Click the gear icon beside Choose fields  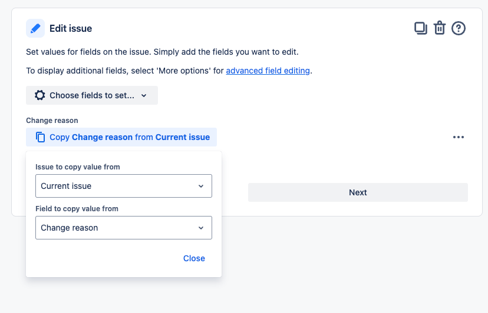40,95
